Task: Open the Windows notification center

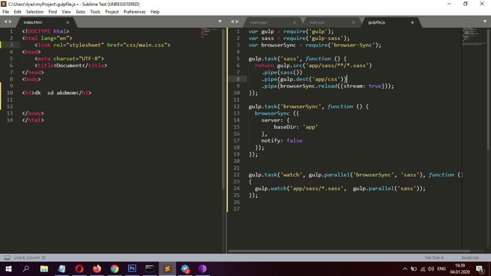Action: [x=479, y=269]
